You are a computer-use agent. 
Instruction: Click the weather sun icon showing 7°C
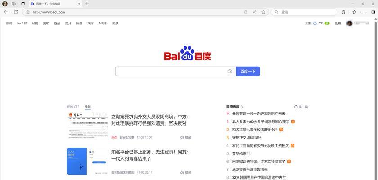[x=315, y=23]
